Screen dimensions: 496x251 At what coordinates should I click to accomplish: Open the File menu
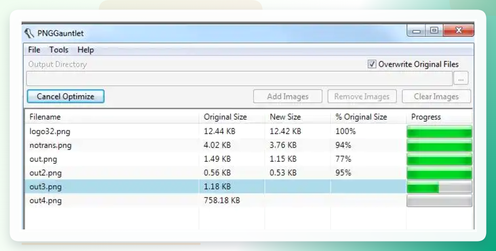(34, 50)
